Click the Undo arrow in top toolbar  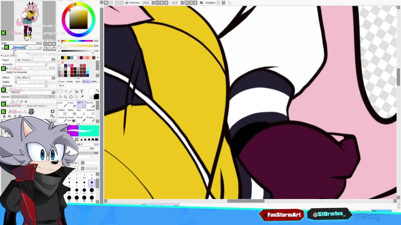[x=106, y=2]
